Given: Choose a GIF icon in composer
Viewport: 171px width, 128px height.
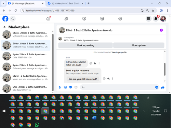Looking at the screenshot, I should pyautogui.click(x=76, y=87).
